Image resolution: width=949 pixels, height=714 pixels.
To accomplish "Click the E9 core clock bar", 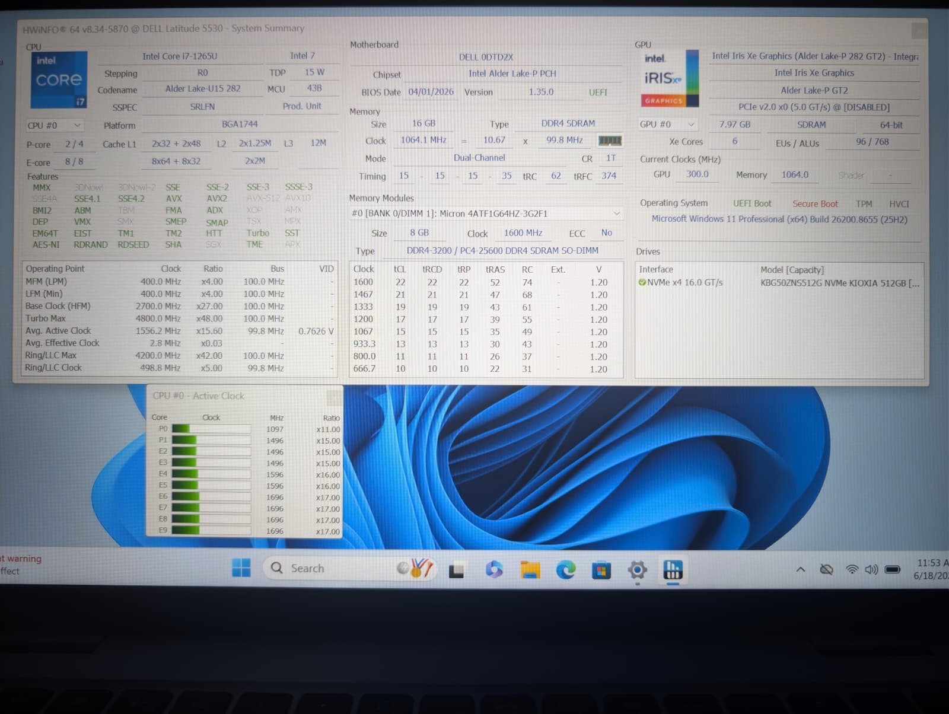I will (x=211, y=531).
